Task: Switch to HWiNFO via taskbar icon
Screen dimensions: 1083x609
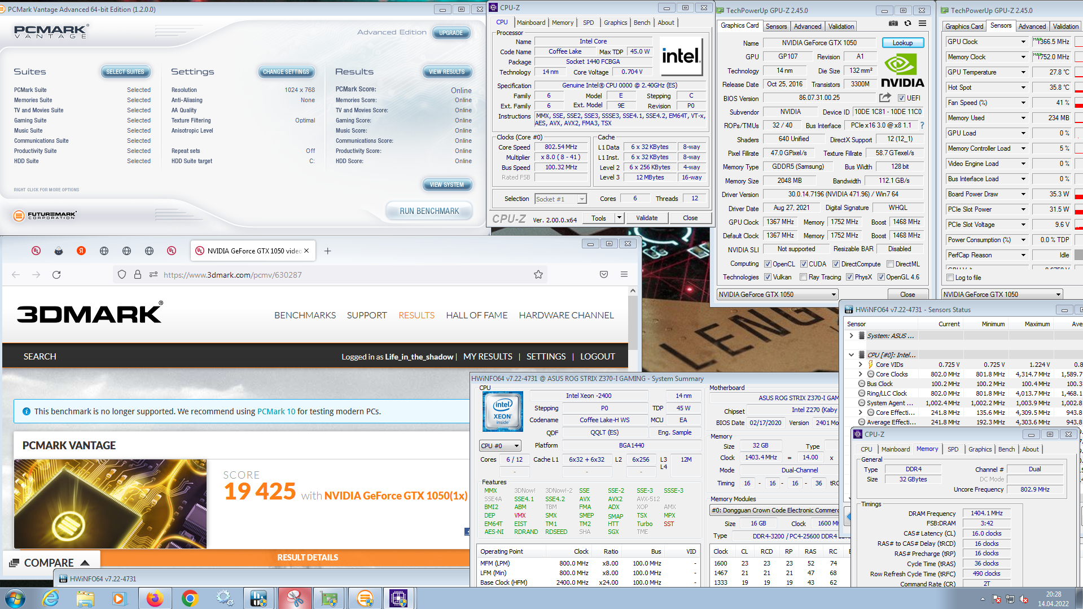Action: point(259,598)
